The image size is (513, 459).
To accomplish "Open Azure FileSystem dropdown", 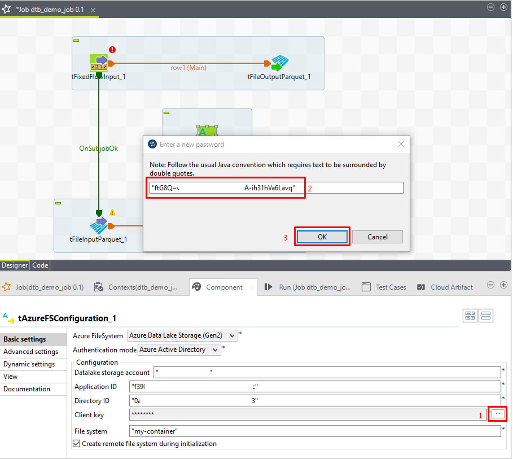I will [232, 336].
